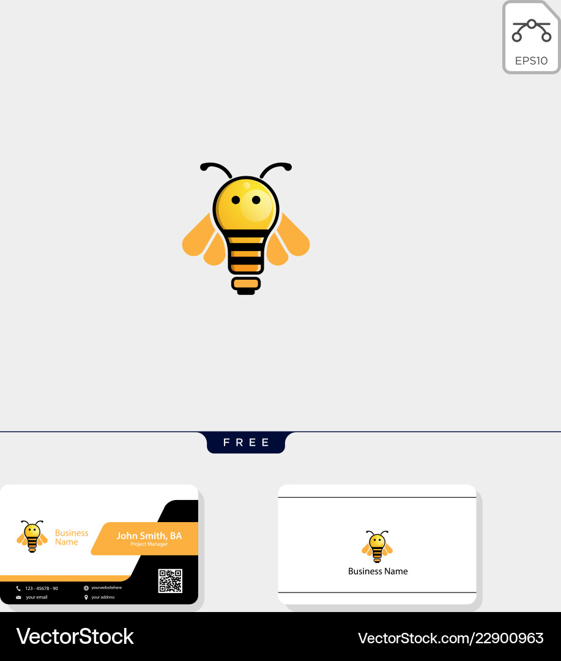
Task: Click the Project Manager title text
Action: (149, 543)
